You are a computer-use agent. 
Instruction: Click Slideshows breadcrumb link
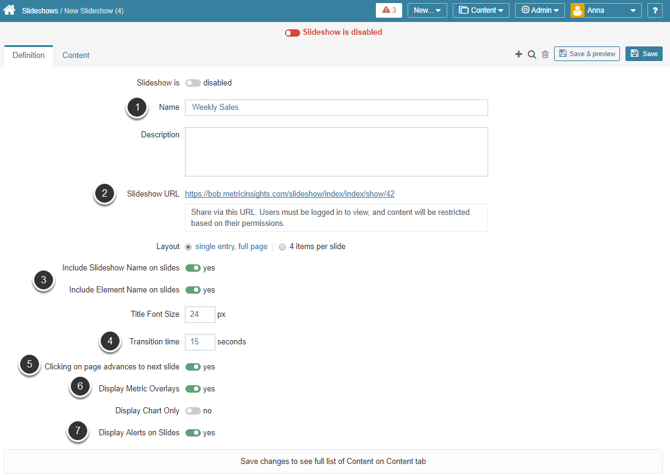tap(40, 11)
